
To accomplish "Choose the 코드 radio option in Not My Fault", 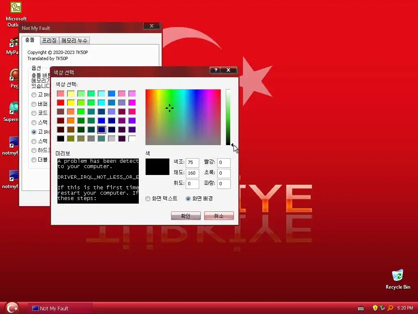I will pos(34,113).
